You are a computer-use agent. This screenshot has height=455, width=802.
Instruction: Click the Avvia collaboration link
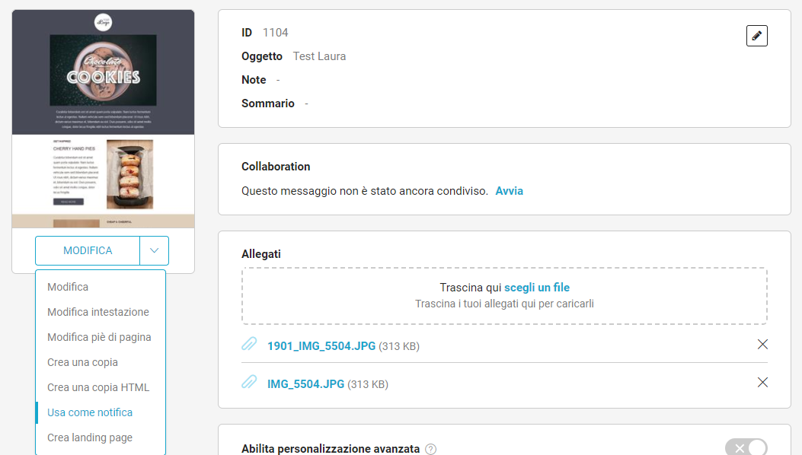(509, 191)
